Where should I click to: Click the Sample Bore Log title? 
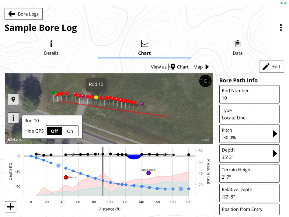[41, 28]
